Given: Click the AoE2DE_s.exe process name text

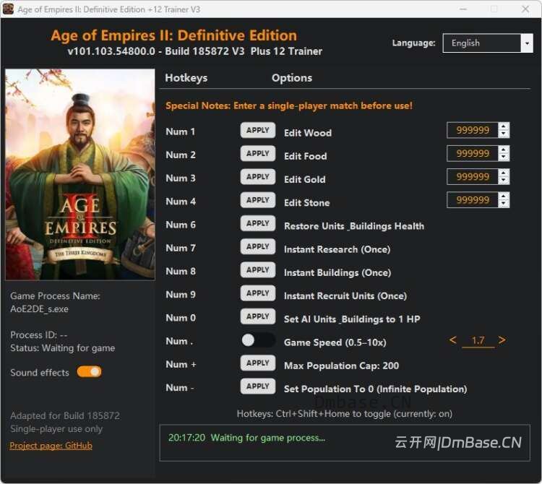Looking at the screenshot, I should [40, 309].
